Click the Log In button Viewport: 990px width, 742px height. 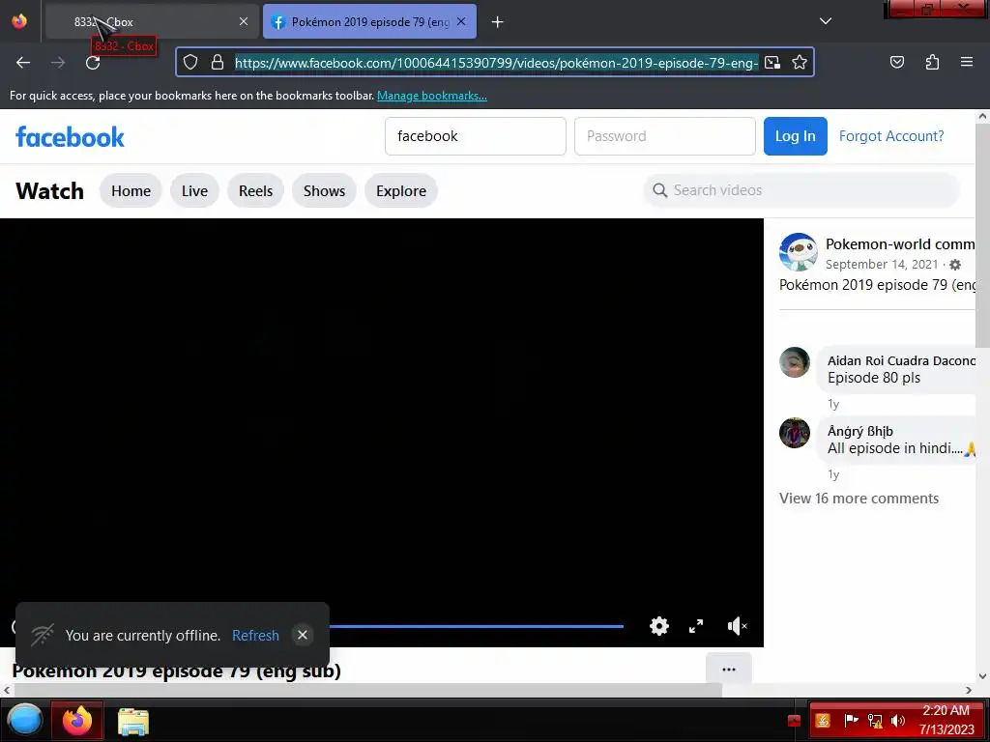coord(795,136)
